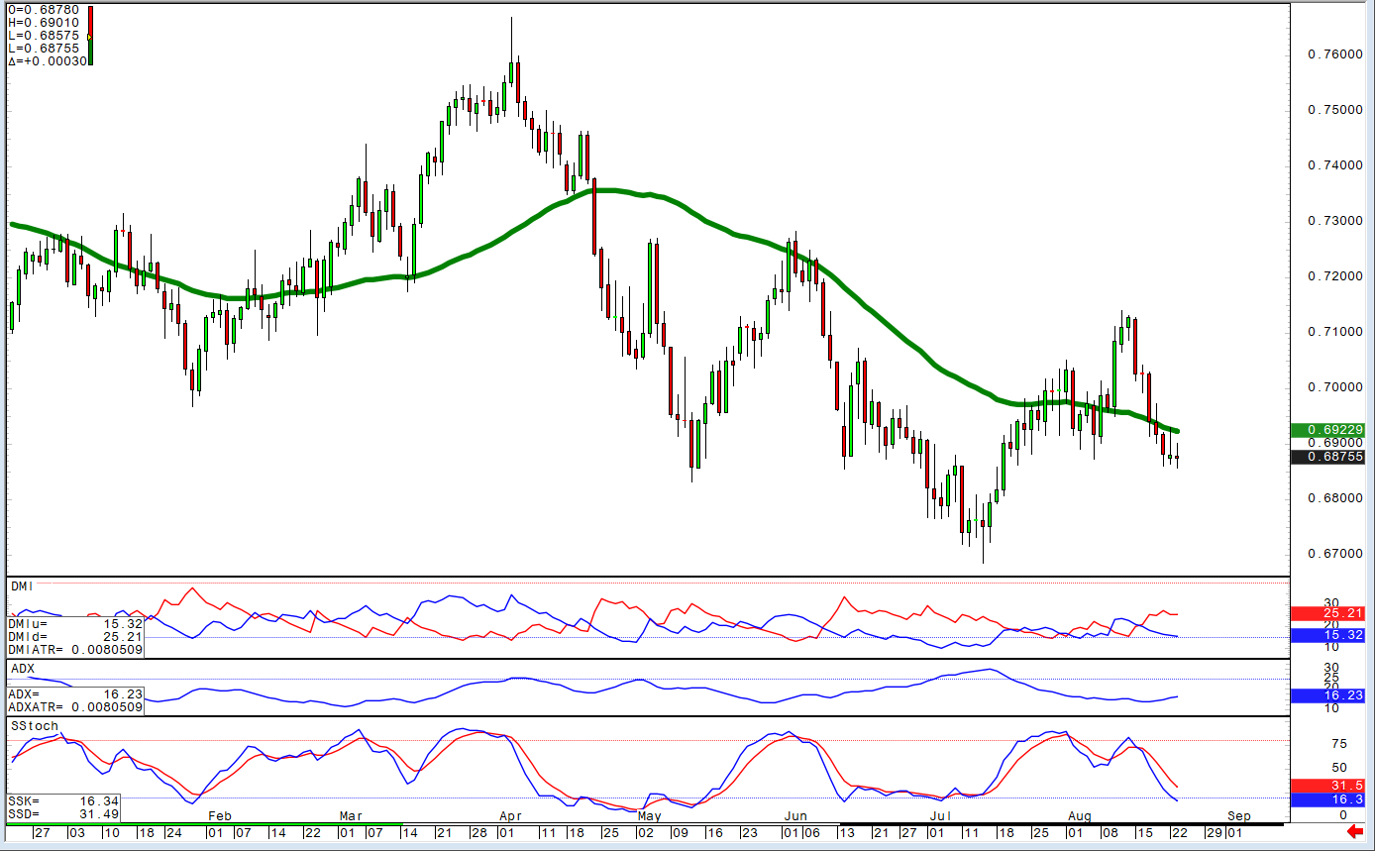This screenshot has height=851, width=1375.
Task: Click the red-green price range bar in the OHLC box
Action: (90, 35)
